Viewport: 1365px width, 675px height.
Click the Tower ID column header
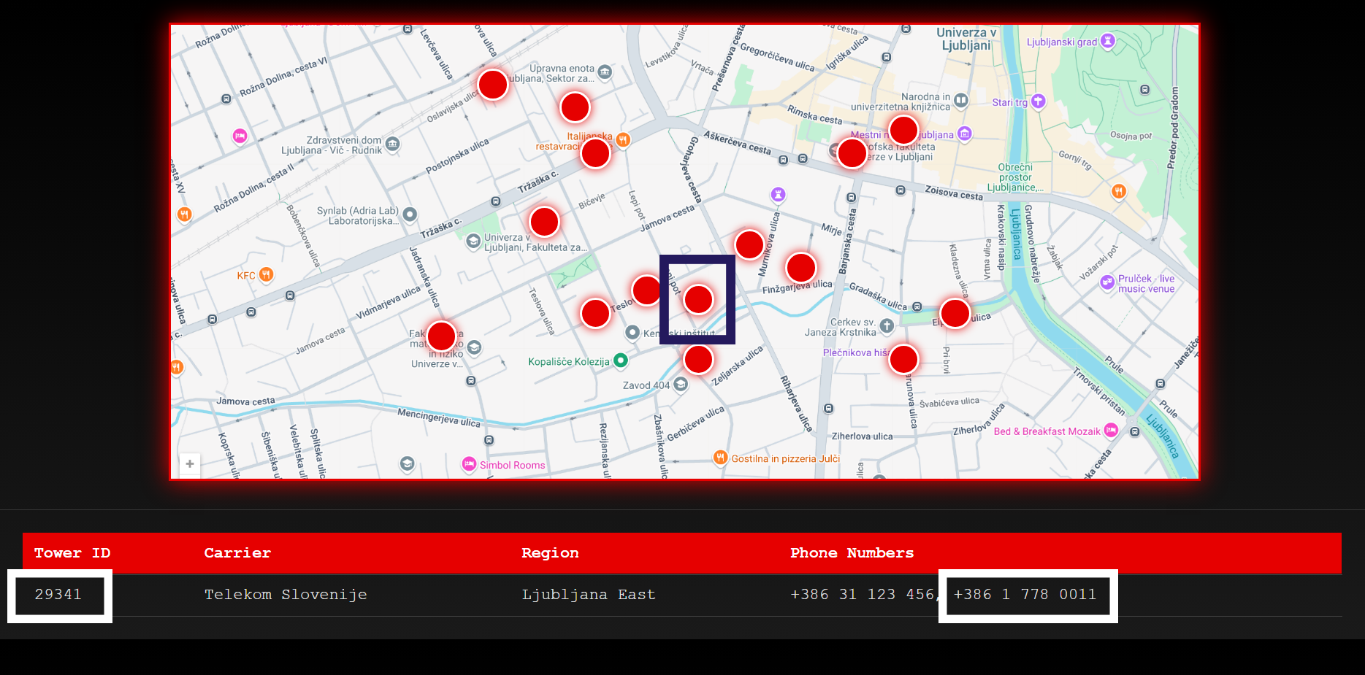[72, 553]
